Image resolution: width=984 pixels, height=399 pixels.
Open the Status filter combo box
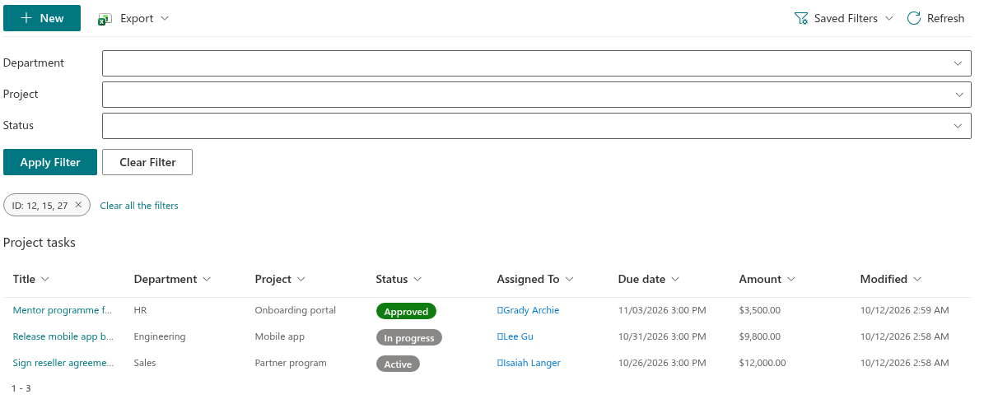coord(537,126)
